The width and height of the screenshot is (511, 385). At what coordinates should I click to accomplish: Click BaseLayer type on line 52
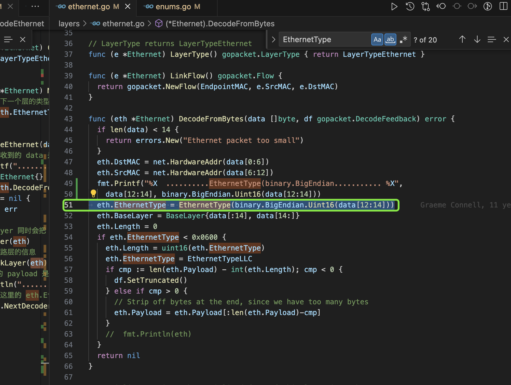[x=185, y=216]
